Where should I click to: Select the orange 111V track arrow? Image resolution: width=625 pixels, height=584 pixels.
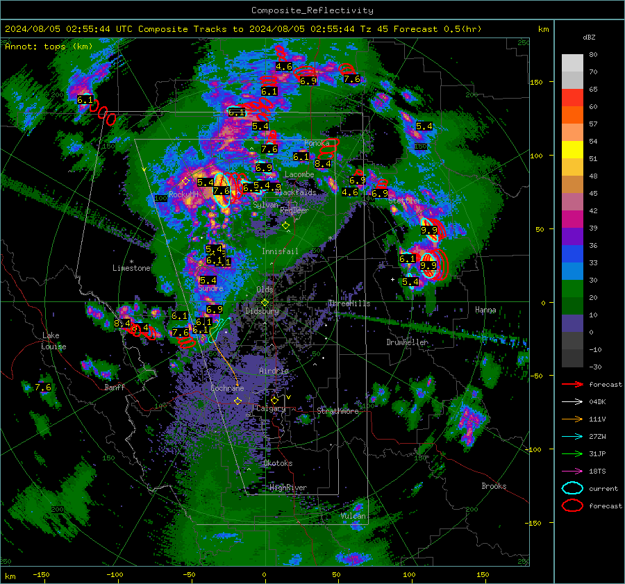[x=572, y=419]
